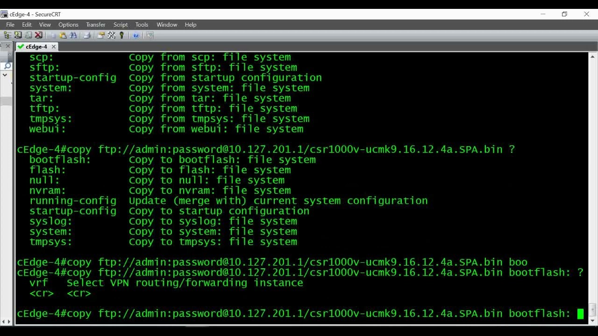Screen dimensions: 598x336
Task: Click 'Copy to system: file system' text
Action: (x=213, y=232)
